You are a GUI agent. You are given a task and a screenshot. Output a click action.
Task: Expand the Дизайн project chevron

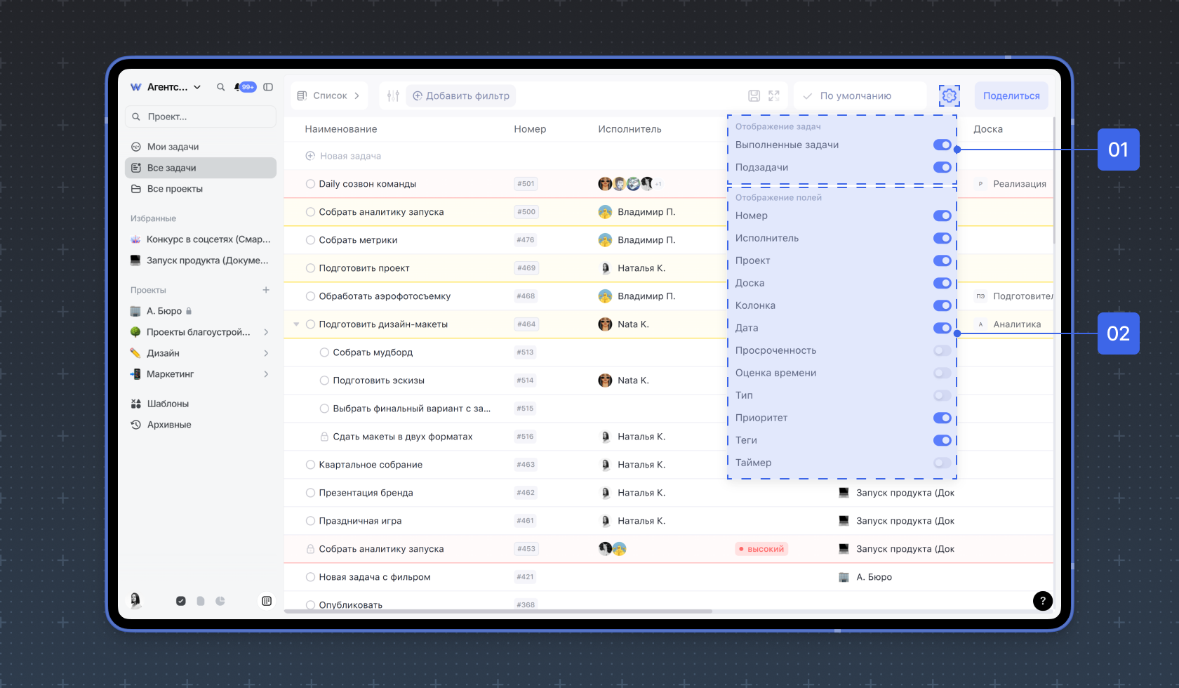point(266,353)
